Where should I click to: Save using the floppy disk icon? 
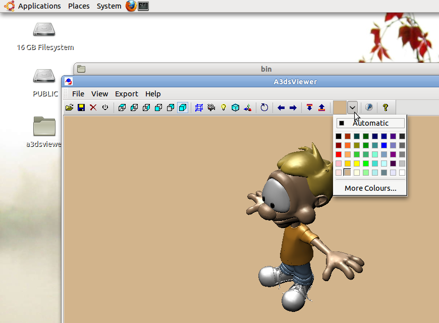tap(81, 107)
